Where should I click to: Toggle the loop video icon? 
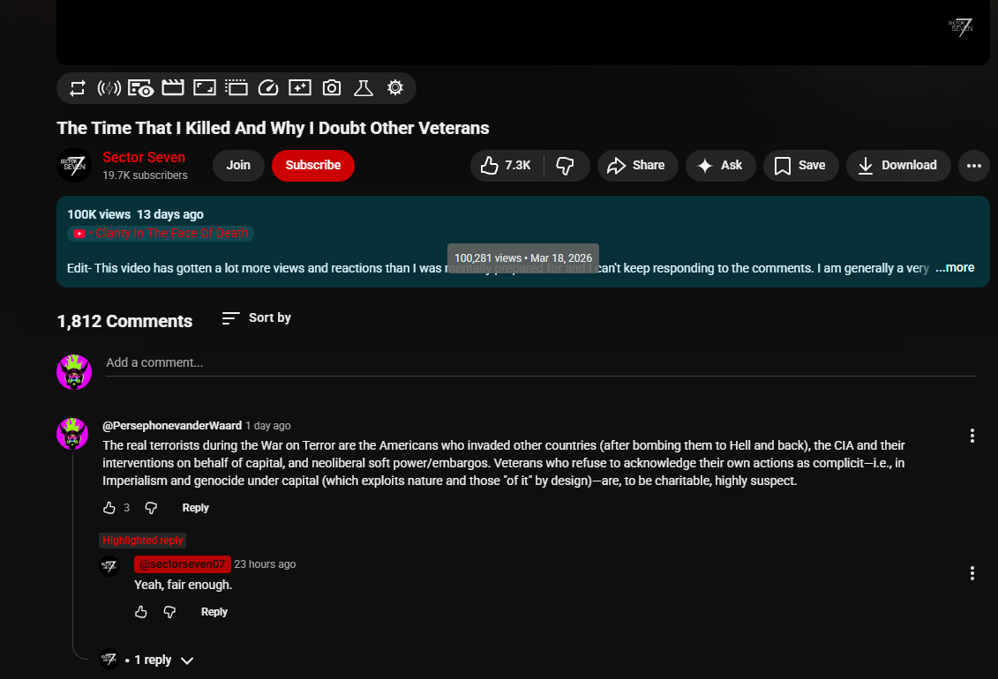point(78,88)
